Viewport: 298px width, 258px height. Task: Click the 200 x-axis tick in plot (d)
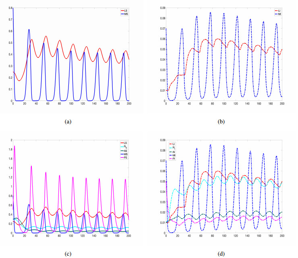[x=282, y=237]
